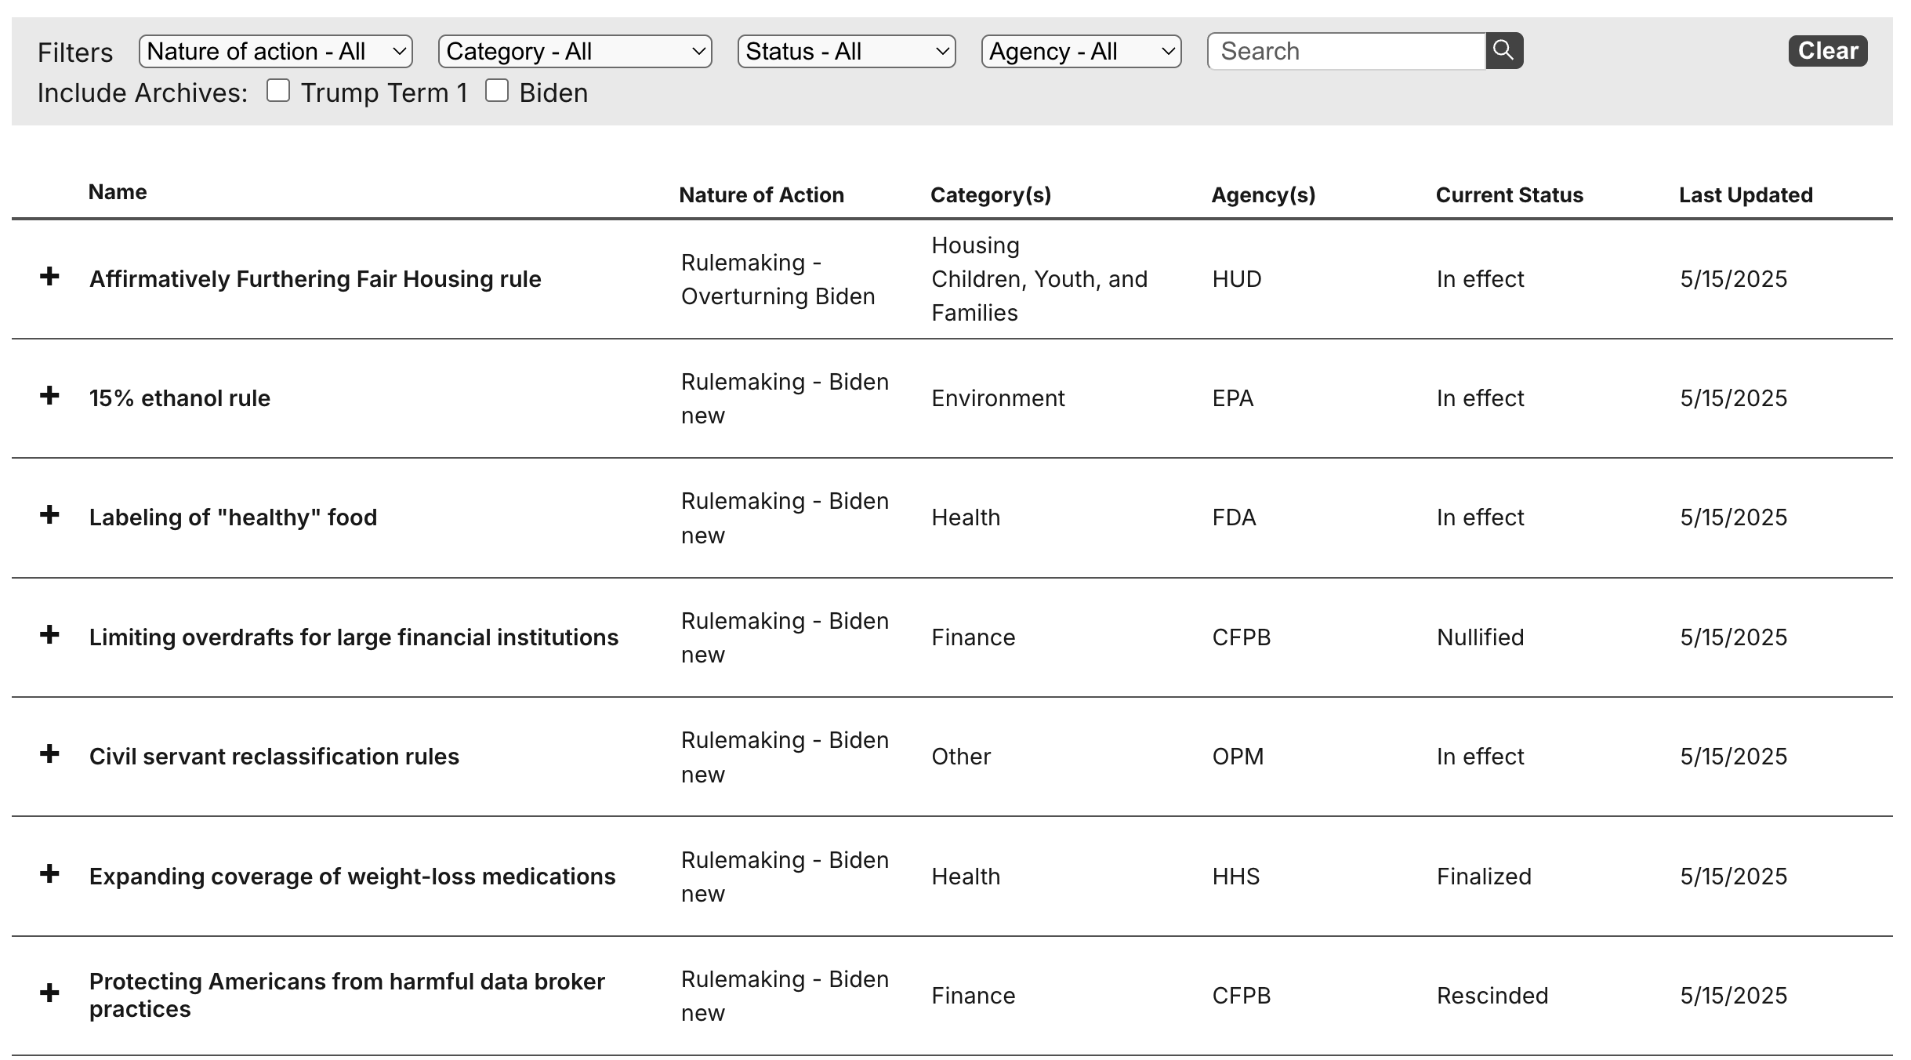Click the Rescinded status cell
The width and height of the screenshot is (1911, 1060).
(x=1492, y=996)
